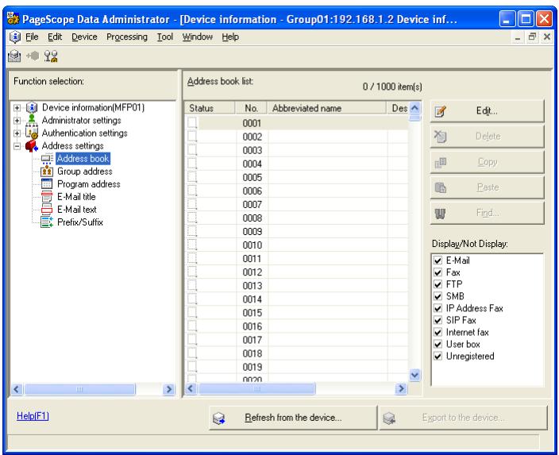This screenshot has height=455, width=559.
Task: Open the File menu
Action: point(32,37)
